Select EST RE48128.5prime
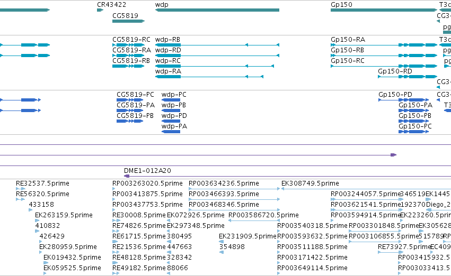 [139, 257]
